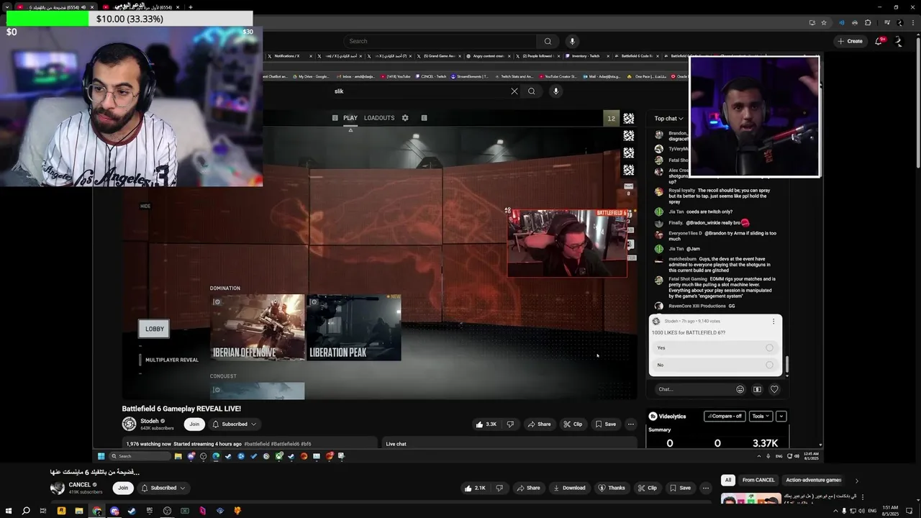Like the Stodeh stream showing 3.3K
Viewport: 921px width, 518px height.
pos(486,424)
